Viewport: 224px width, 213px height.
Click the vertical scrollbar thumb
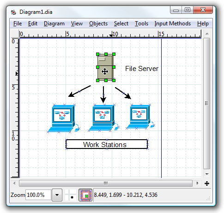tap(207, 103)
